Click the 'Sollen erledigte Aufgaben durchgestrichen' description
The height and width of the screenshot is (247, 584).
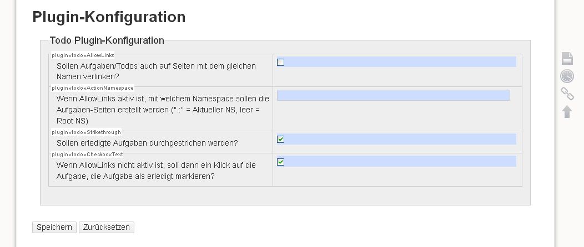click(x=147, y=143)
